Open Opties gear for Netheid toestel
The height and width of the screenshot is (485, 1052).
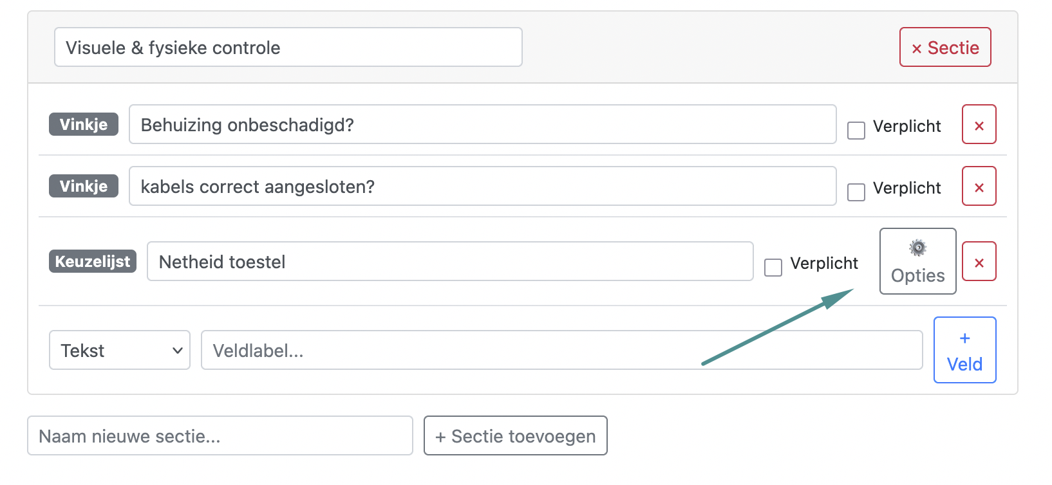[x=917, y=261]
